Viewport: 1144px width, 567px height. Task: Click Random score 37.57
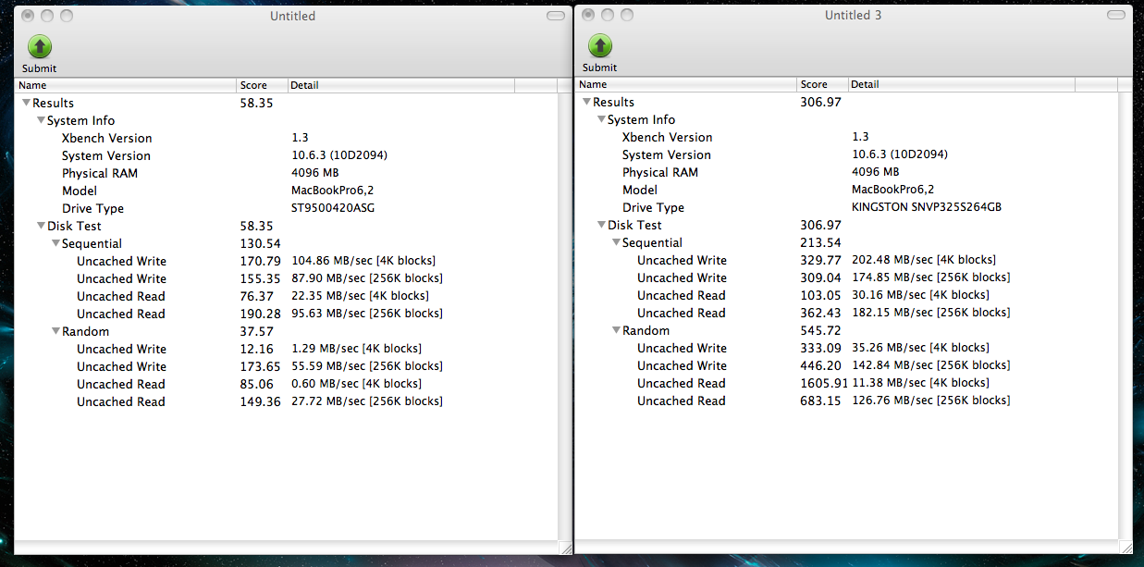click(257, 332)
